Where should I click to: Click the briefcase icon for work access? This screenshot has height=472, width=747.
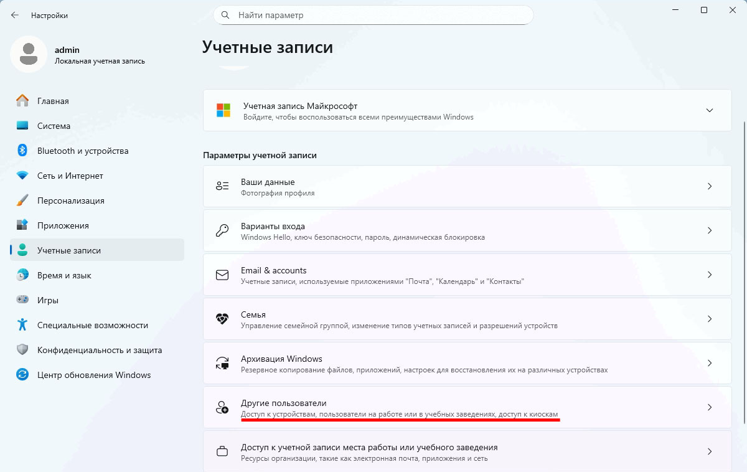222,451
